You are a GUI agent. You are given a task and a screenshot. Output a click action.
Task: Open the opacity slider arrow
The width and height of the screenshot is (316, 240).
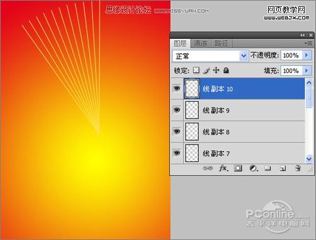tap(307, 55)
